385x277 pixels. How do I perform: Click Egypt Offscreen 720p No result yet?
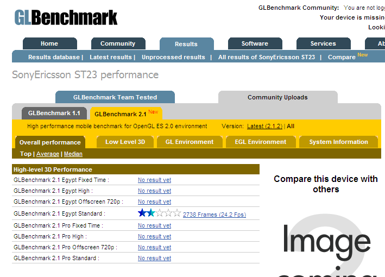[154, 202]
